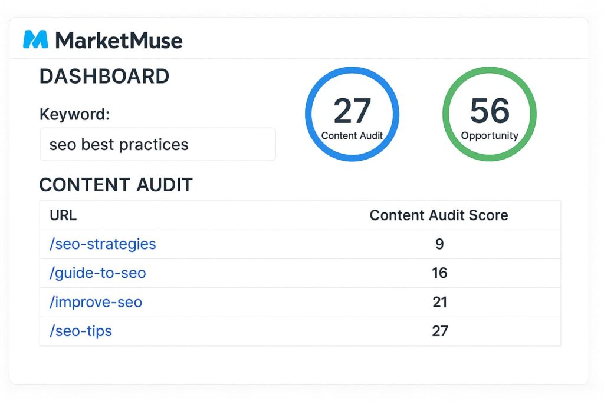Screen dimensions: 604x402
Task: Click the MarketMuse logo icon
Action: point(35,39)
